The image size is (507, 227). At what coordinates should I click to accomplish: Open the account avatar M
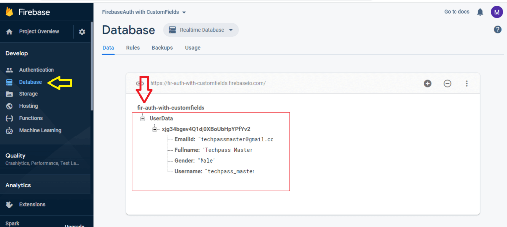[497, 12]
